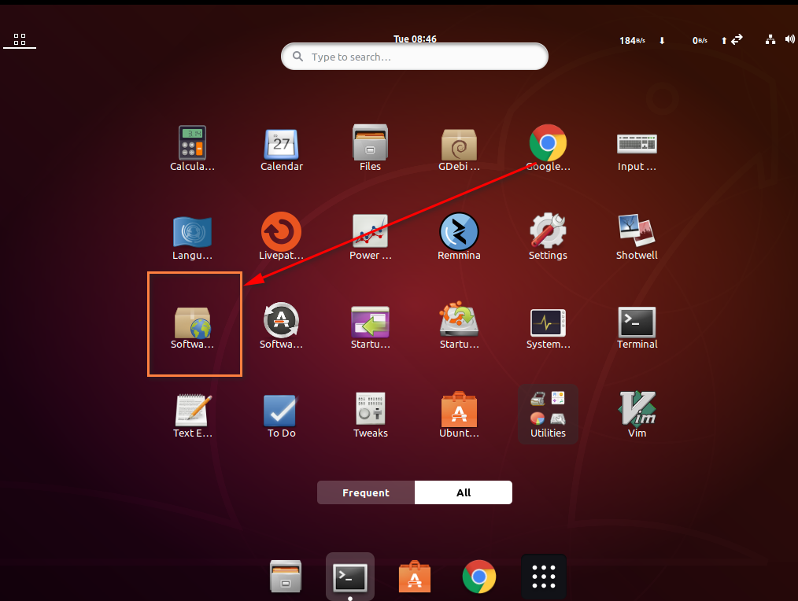
Task: Open the Input Method keyboard app
Action: point(637,150)
